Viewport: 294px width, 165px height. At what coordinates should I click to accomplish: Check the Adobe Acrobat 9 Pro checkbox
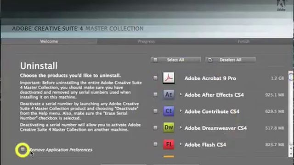[155, 78]
